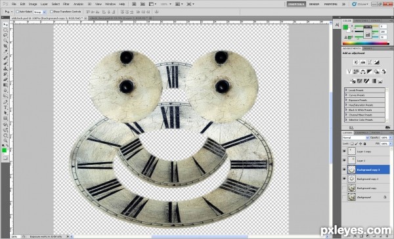Click the lock transparent pixels icon
The width and height of the screenshot is (394, 239).
pyautogui.click(x=352, y=144)
